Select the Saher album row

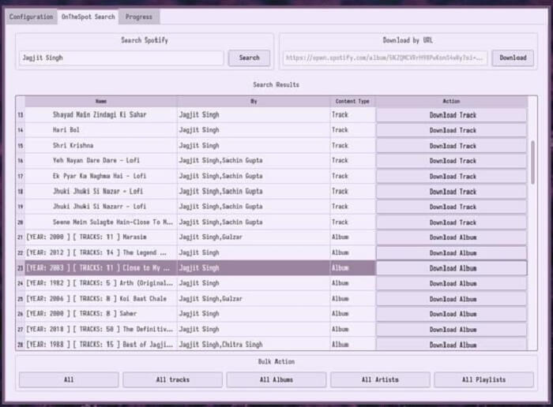tap(99, 314)
